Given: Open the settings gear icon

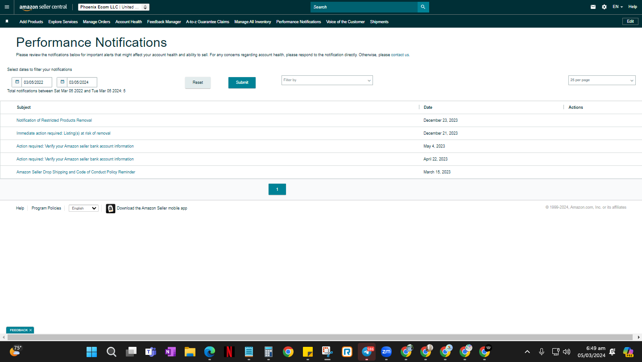Looking at the screenshot, I should (x=604, y=7).
